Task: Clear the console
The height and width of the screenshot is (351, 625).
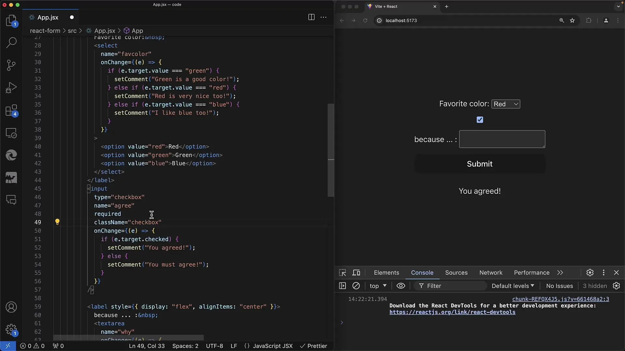Action: pyautogui.click(x=356, y=286)
